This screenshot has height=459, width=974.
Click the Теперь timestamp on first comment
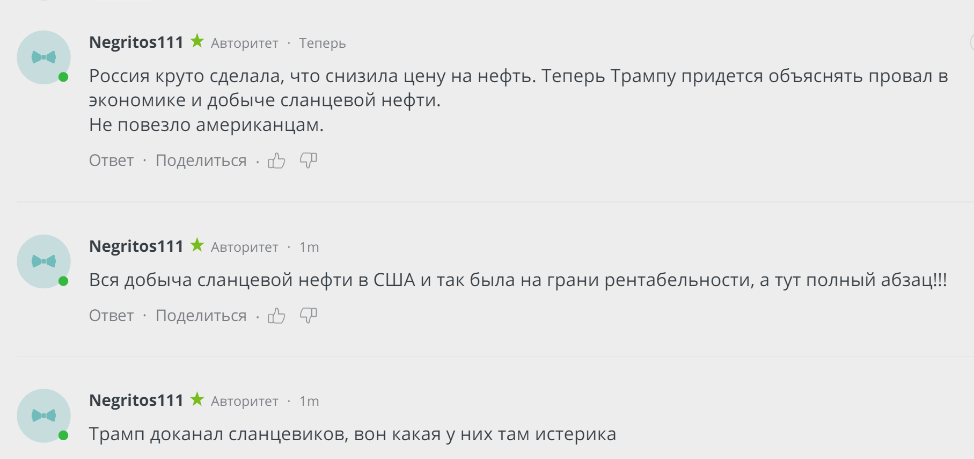[x=322, y=43]
